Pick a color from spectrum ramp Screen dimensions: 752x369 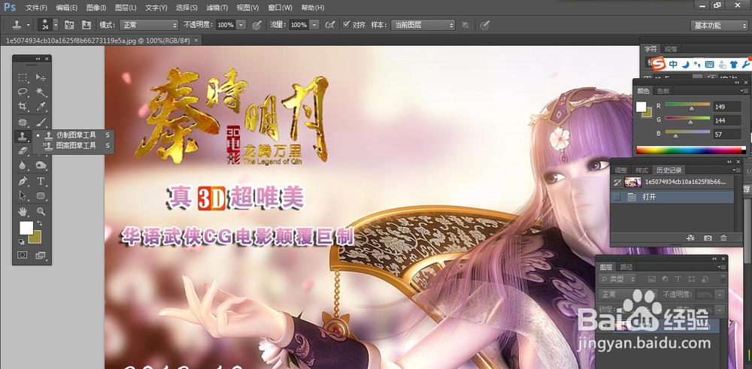[x=689, y=150]
